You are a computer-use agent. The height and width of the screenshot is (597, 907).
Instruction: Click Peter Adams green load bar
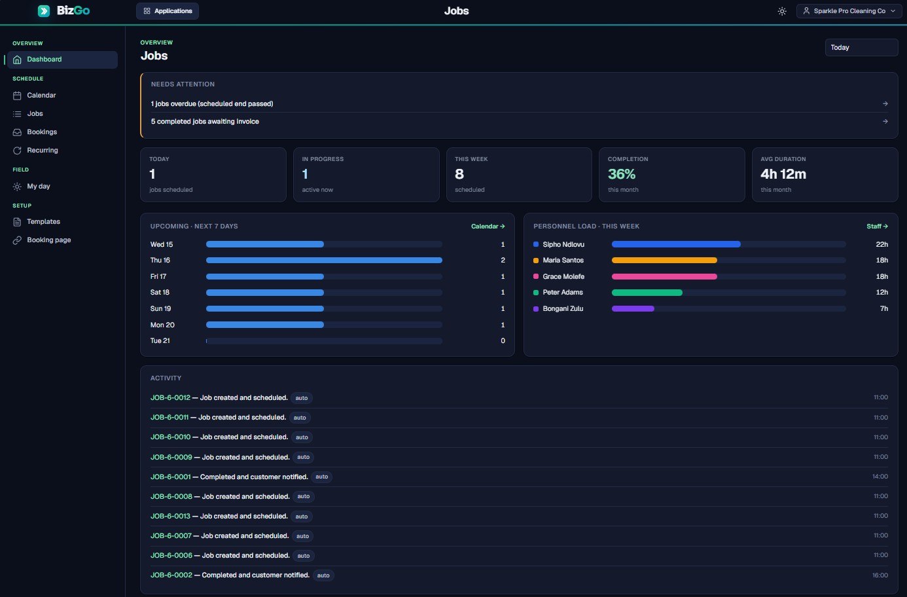pos(647,293)
